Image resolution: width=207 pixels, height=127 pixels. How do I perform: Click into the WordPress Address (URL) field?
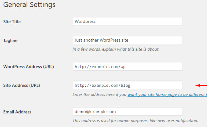(128, 66)
